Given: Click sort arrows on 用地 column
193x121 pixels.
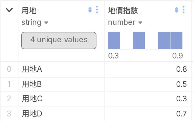Looking at the screenshot, I should 90,10.
